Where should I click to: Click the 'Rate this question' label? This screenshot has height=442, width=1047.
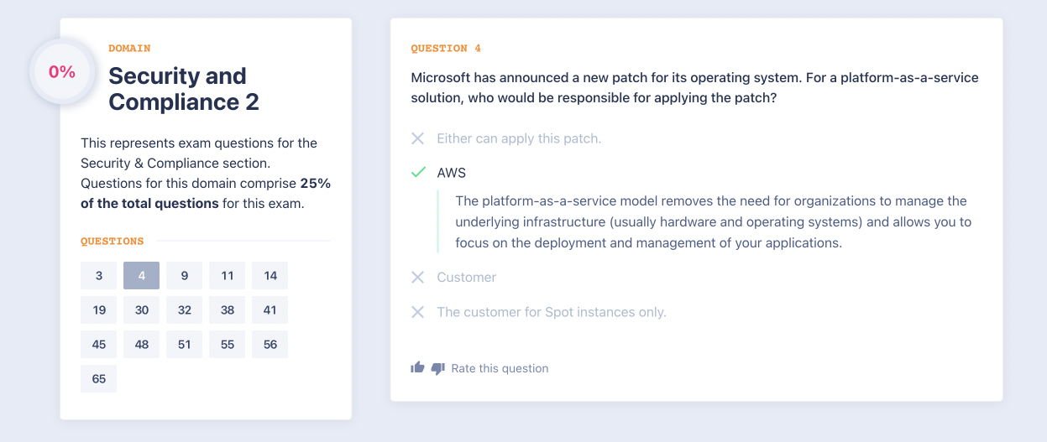point(500,368)
